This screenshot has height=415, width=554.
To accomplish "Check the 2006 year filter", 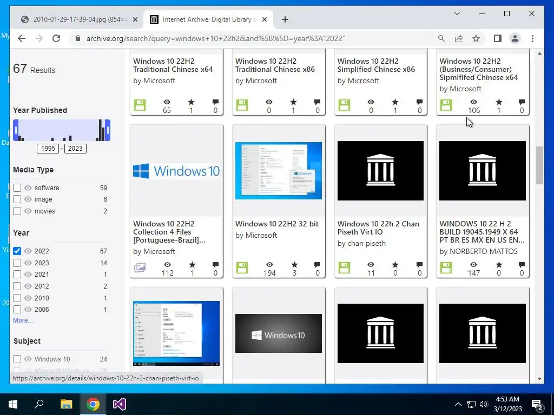I will point(17,310).
